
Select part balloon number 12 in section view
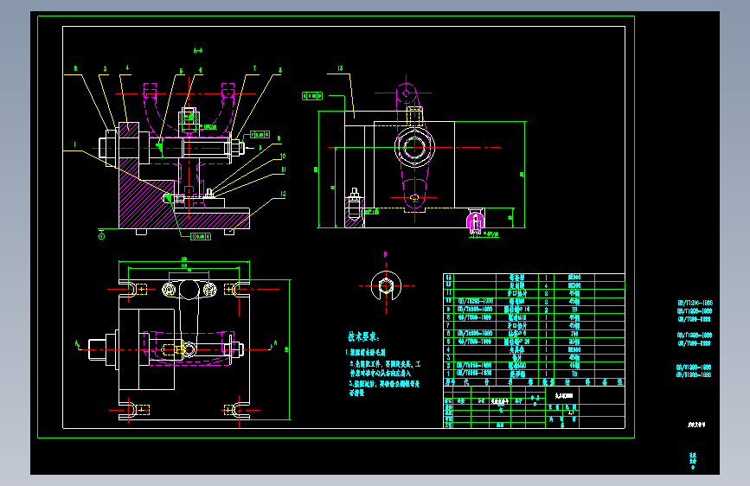283,194
